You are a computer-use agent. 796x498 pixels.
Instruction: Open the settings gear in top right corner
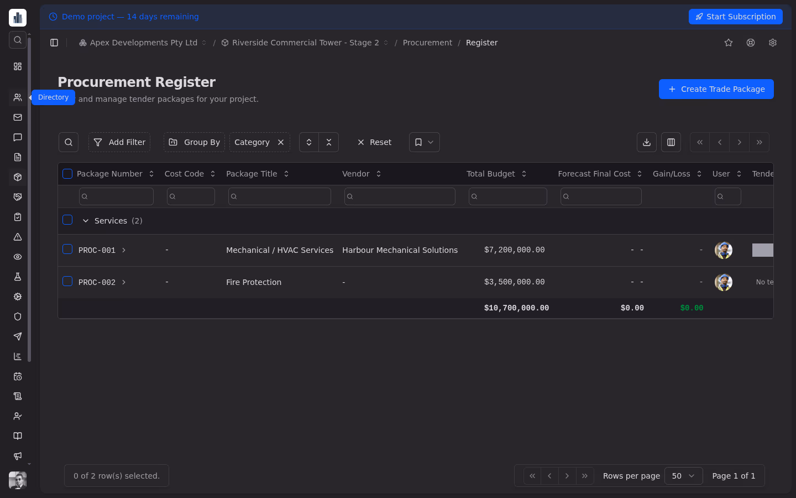pyautogui.click(x=772, y=43)
